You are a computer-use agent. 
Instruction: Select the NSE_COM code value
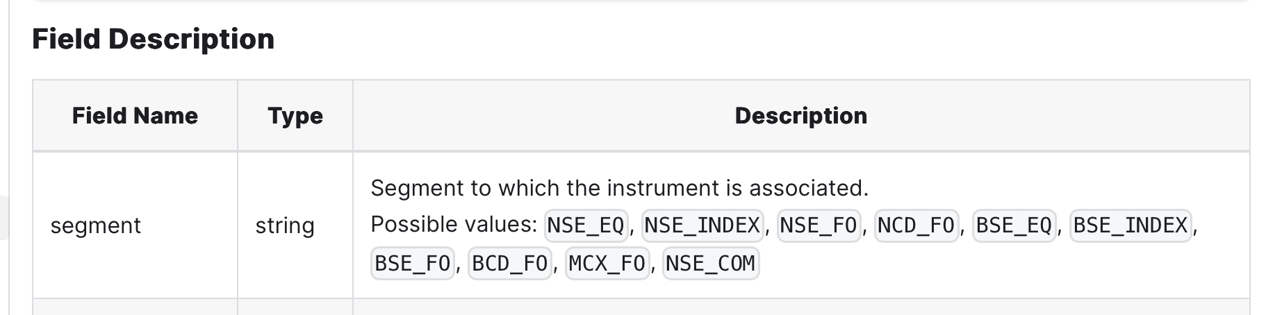(710, 264)
